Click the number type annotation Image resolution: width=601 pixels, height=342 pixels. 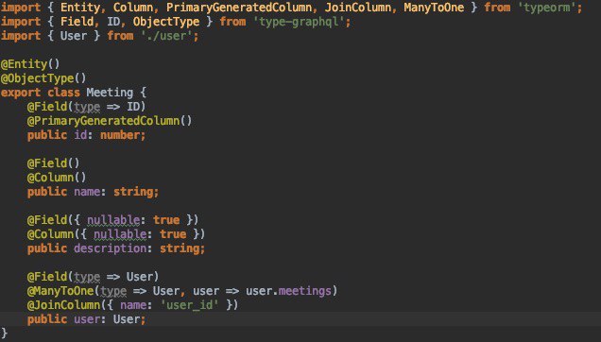[120, 135]
